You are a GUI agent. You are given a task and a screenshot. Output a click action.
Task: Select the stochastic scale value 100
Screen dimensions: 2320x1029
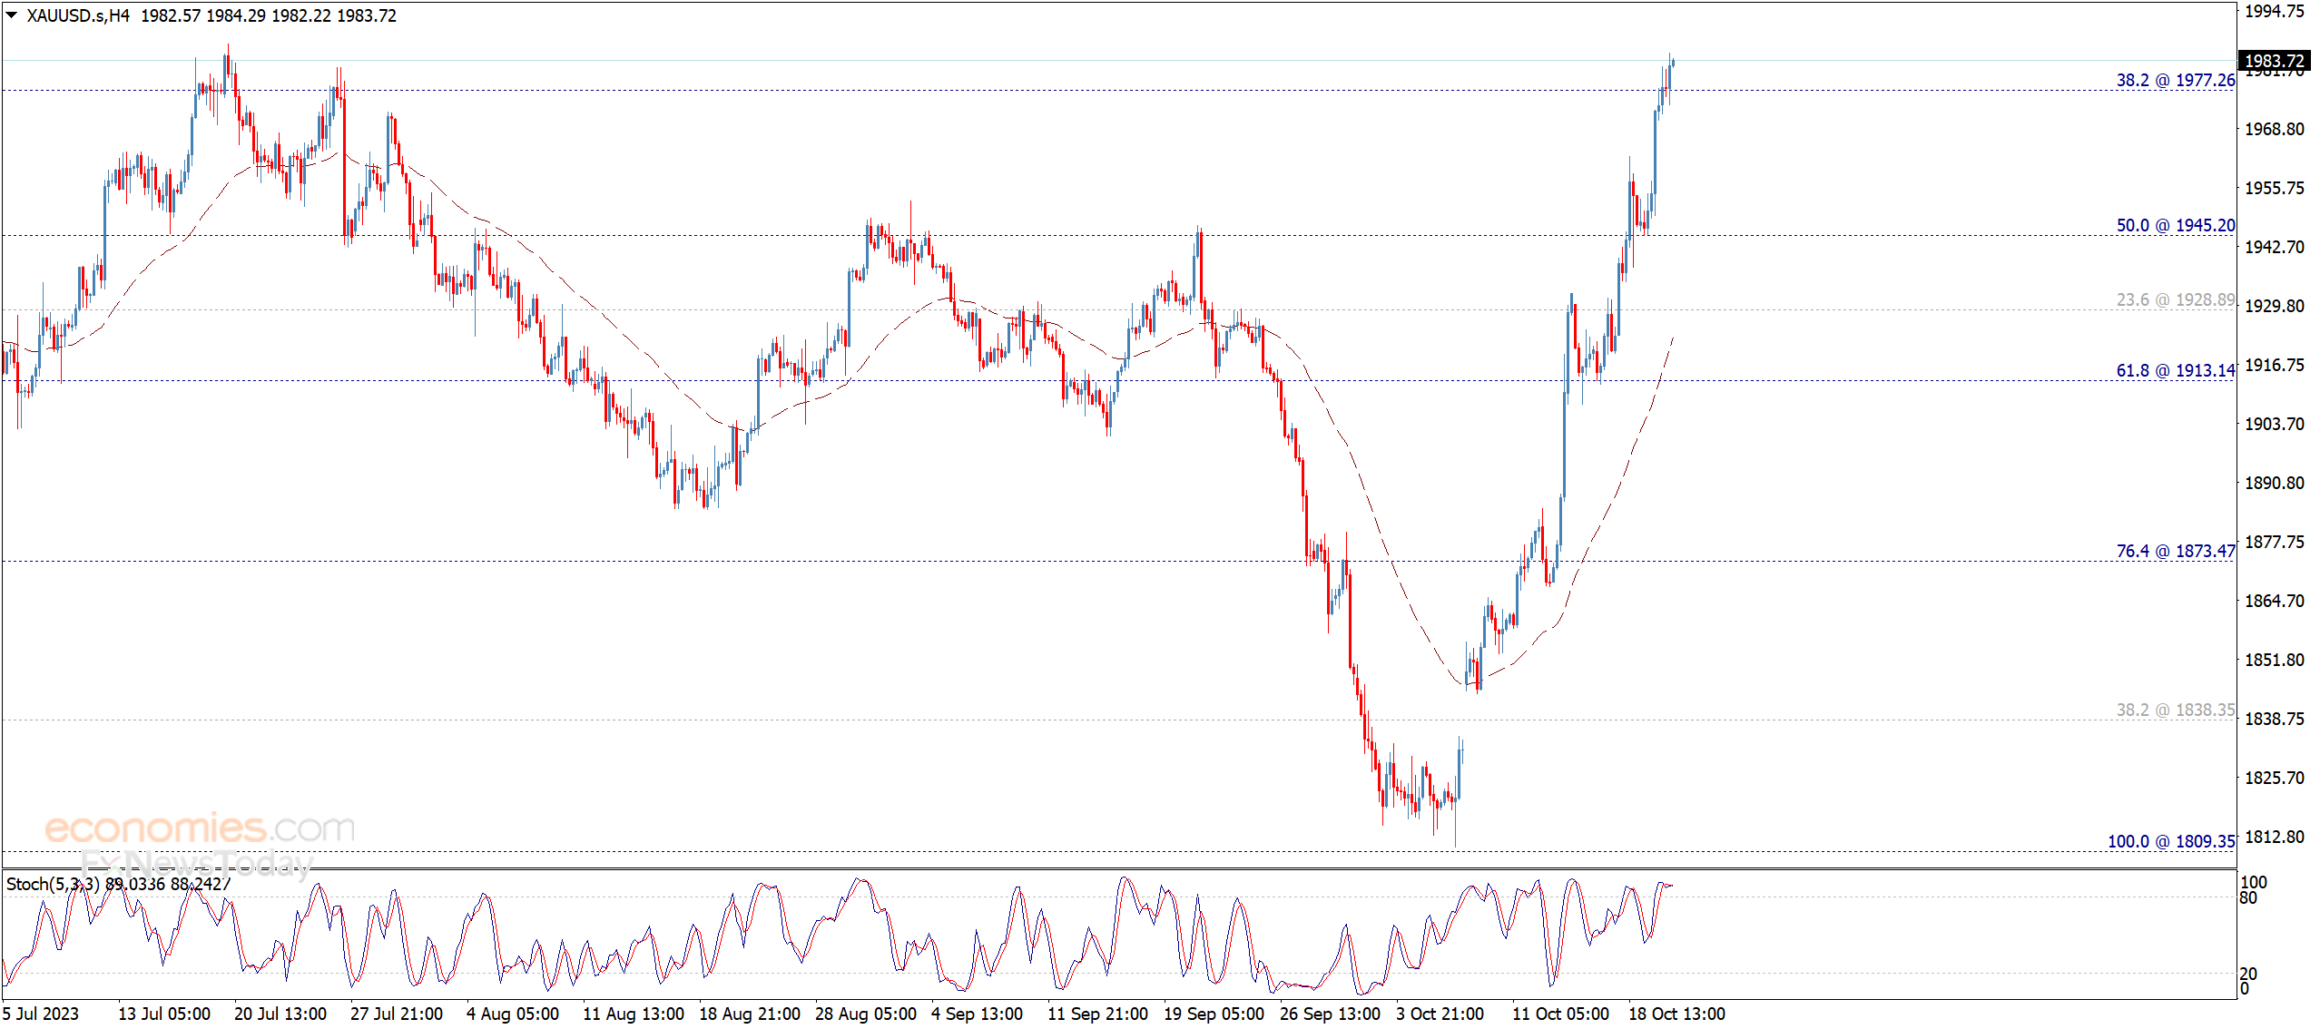point(2254,882)
